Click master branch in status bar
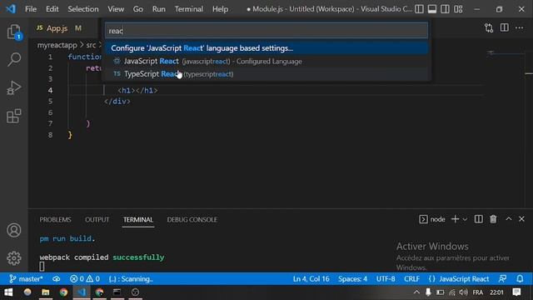This screenshot has width=533, height=300. pyautogui.click(x=26, y=279)
